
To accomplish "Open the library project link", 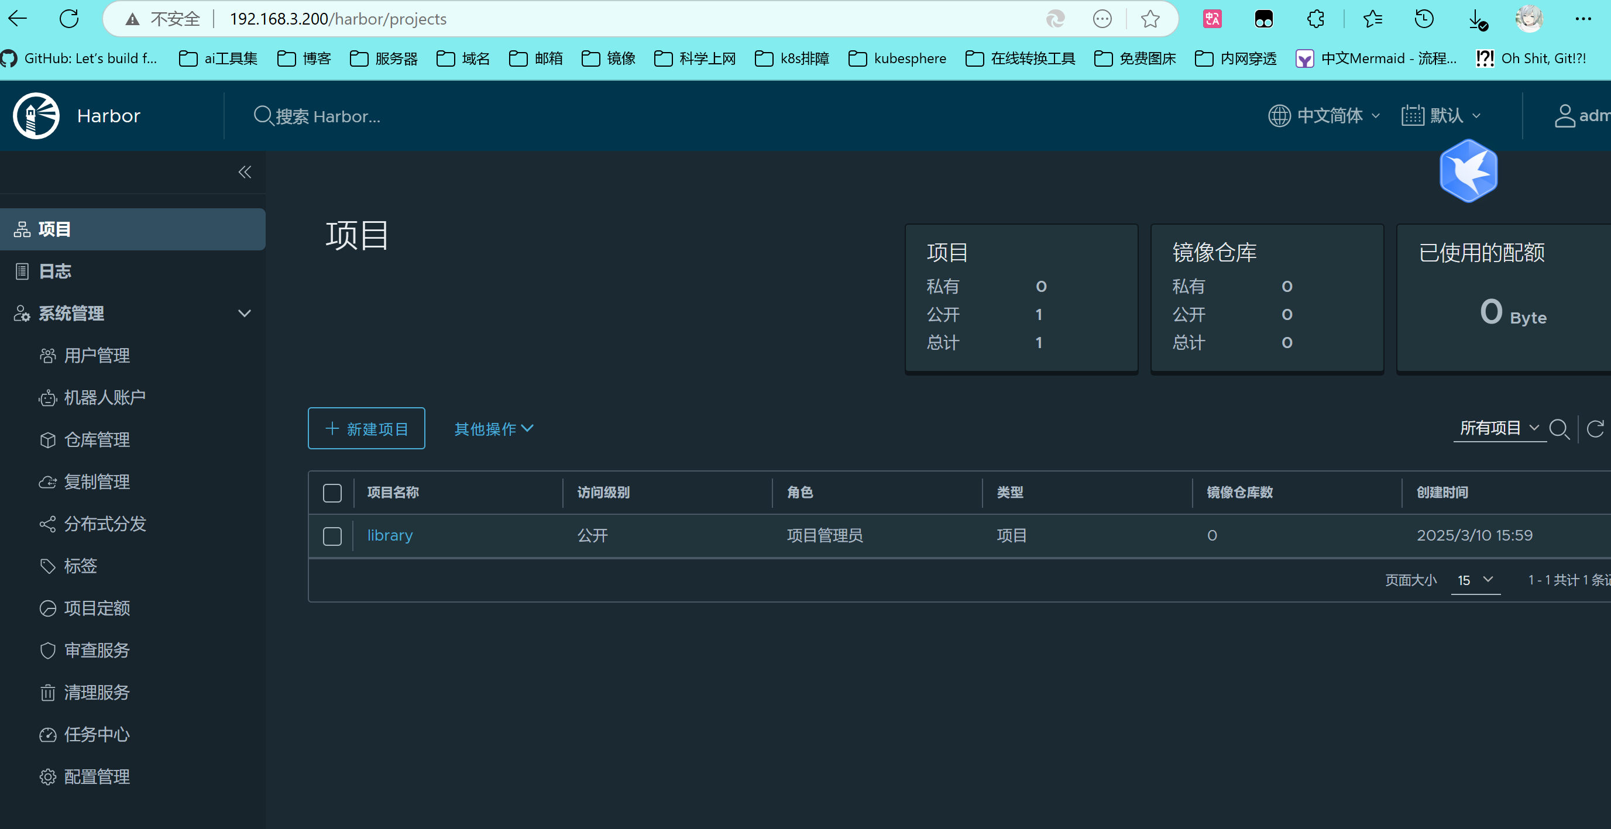I will click(x=390, y=536).
